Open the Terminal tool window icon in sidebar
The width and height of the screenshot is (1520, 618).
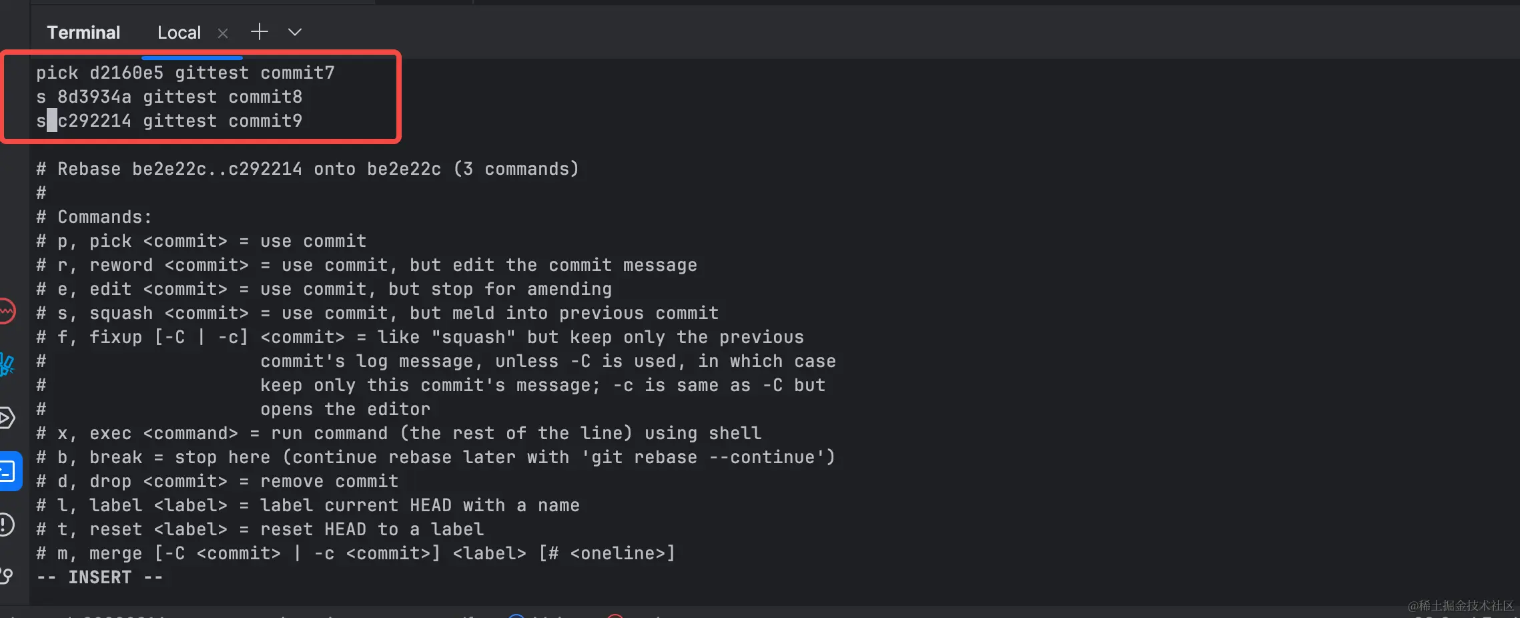coord(9,471)
